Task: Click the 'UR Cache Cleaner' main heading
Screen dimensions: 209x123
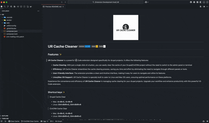Action: tap(63, 46)
